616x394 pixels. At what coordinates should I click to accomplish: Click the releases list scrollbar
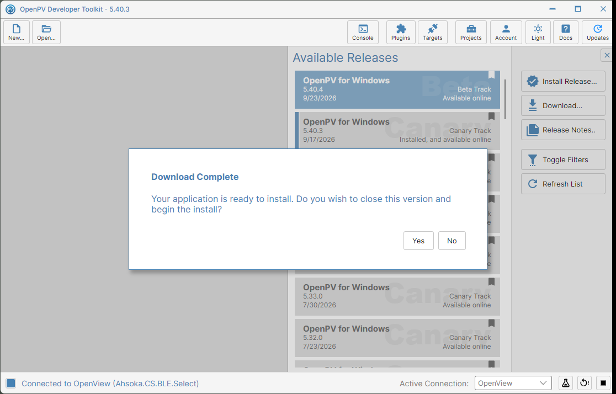(x=505, y=99)
